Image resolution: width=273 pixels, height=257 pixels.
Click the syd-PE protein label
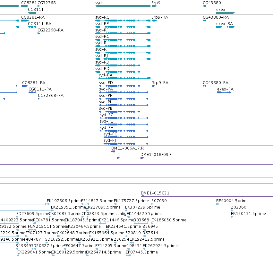(107, 121)
